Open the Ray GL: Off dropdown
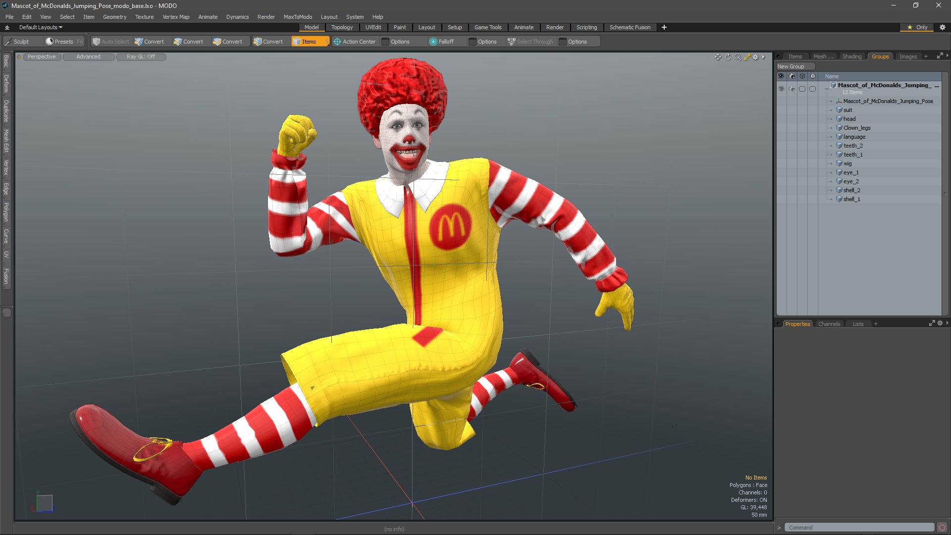 point(141,57)
